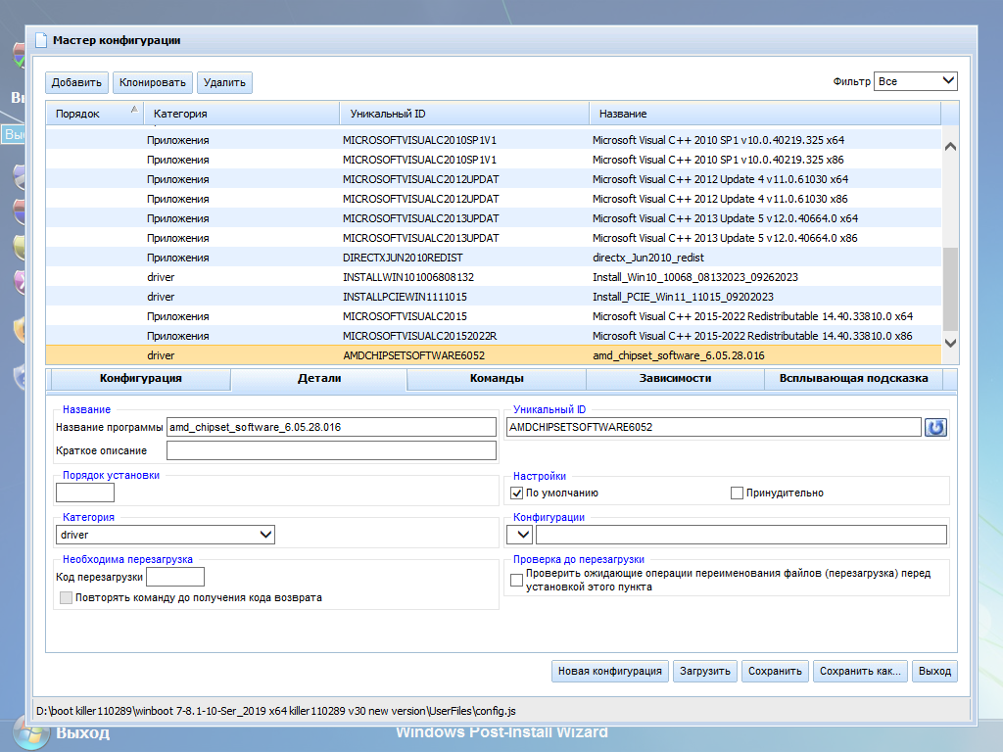Uncheck the По умолчанию checkbox
The width and height of the screenshot is (1003, 752).
(x=517, y=493)
